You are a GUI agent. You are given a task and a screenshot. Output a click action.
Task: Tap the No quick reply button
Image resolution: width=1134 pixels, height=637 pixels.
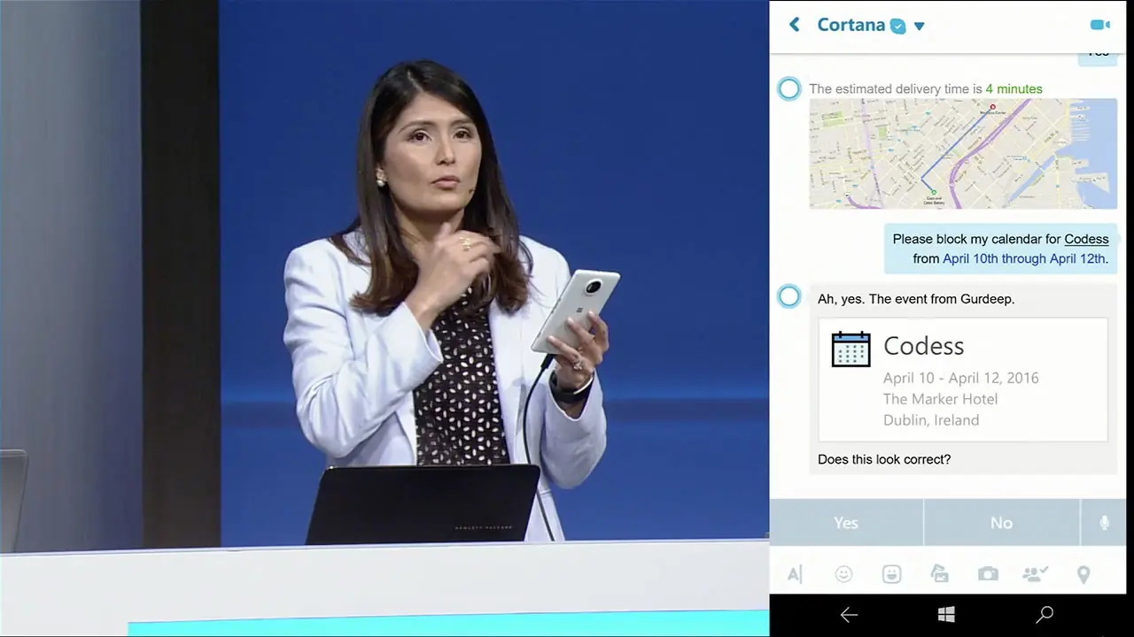(x=1001, y=523)
